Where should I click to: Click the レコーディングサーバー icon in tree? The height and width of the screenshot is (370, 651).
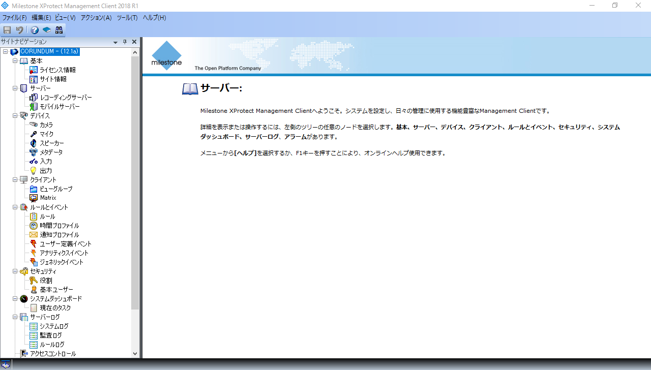[x=34, y=98]
